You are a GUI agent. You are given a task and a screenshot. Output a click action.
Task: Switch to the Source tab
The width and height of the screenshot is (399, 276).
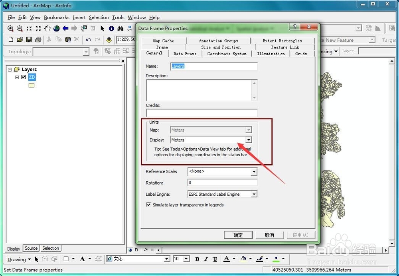31,248
